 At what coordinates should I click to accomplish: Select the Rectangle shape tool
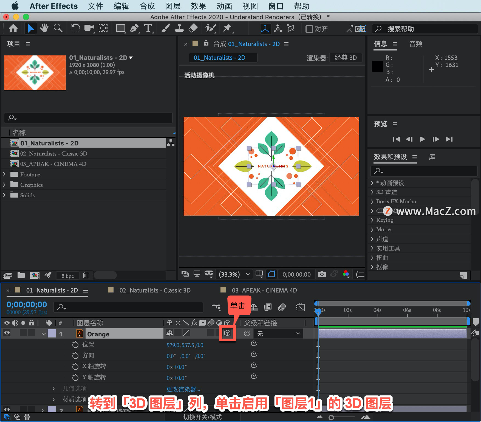click(121, 28)
